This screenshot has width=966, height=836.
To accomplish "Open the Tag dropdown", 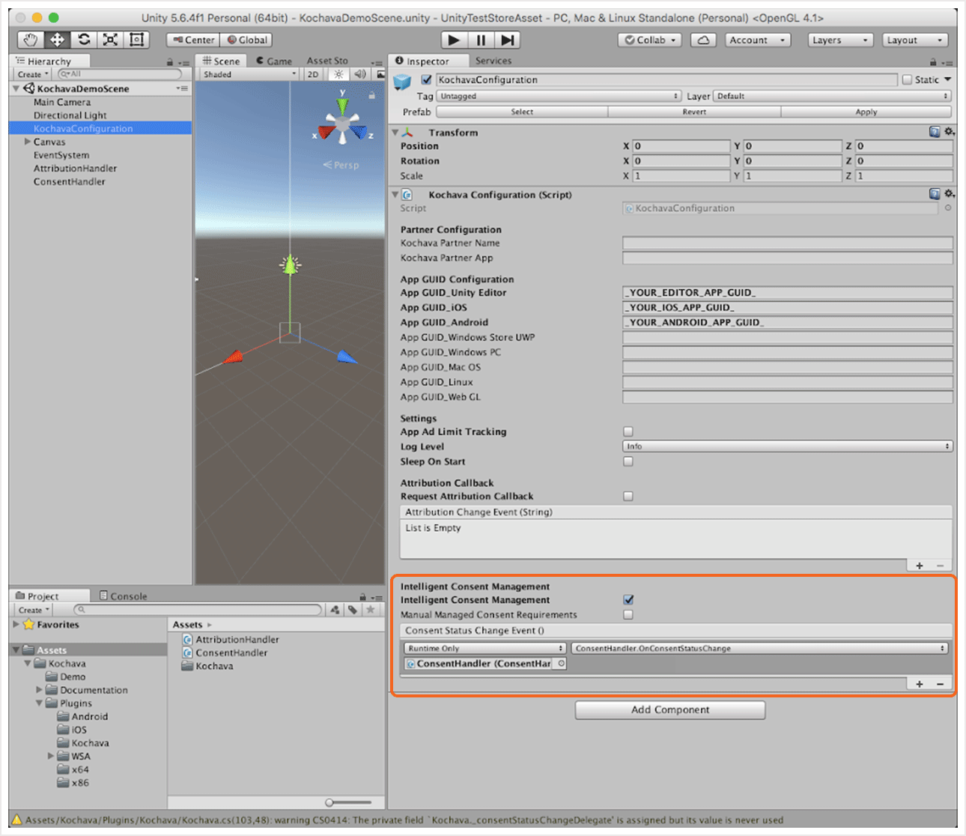I will coord(559,96).
